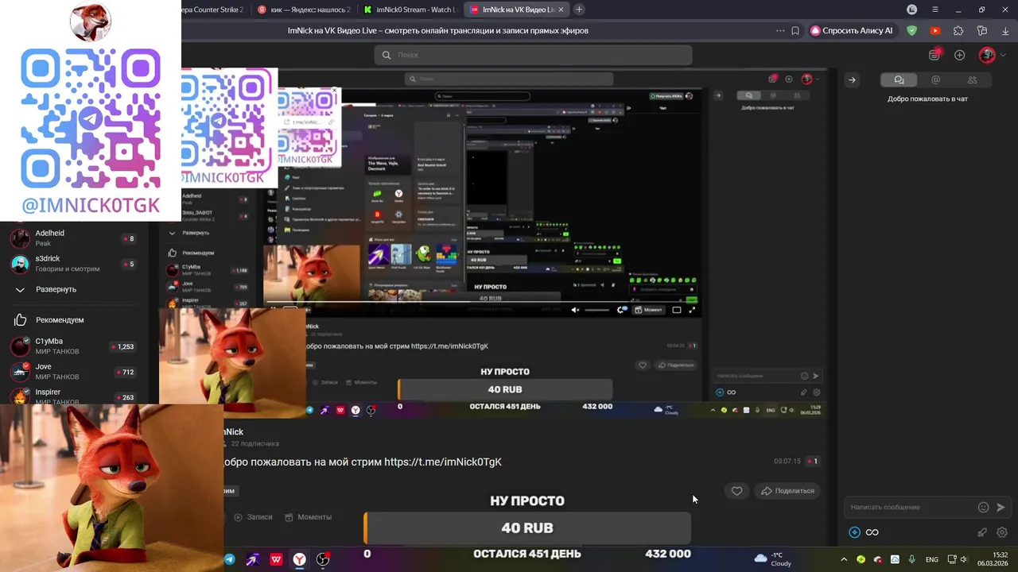Open the volume icon in system tray
Screen dimensions: 1018x572
[x=964, y=559]
